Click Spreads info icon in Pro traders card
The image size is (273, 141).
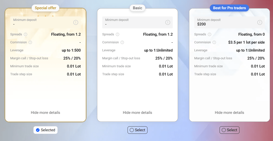click(x=209, y=34)
